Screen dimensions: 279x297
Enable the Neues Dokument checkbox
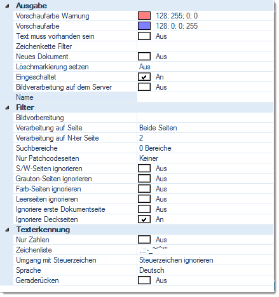[x=144, y=57]
